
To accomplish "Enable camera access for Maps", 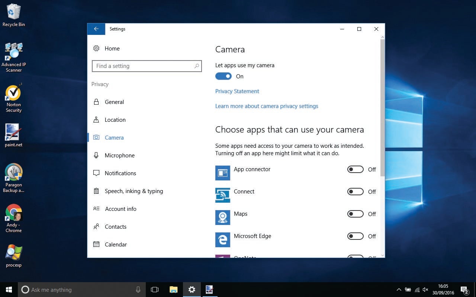I will tap(355, 214).
